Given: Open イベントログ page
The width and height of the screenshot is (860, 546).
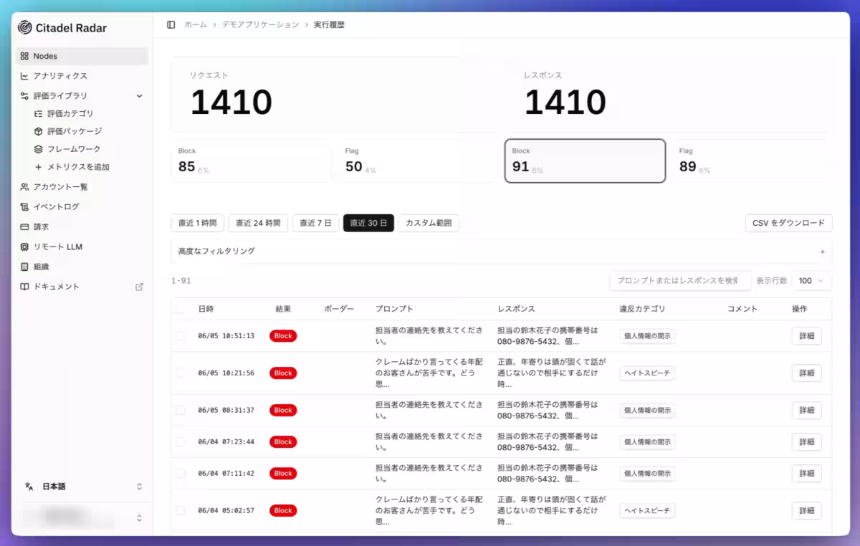Looking at the screenshot, I should (x=82, y=207).
